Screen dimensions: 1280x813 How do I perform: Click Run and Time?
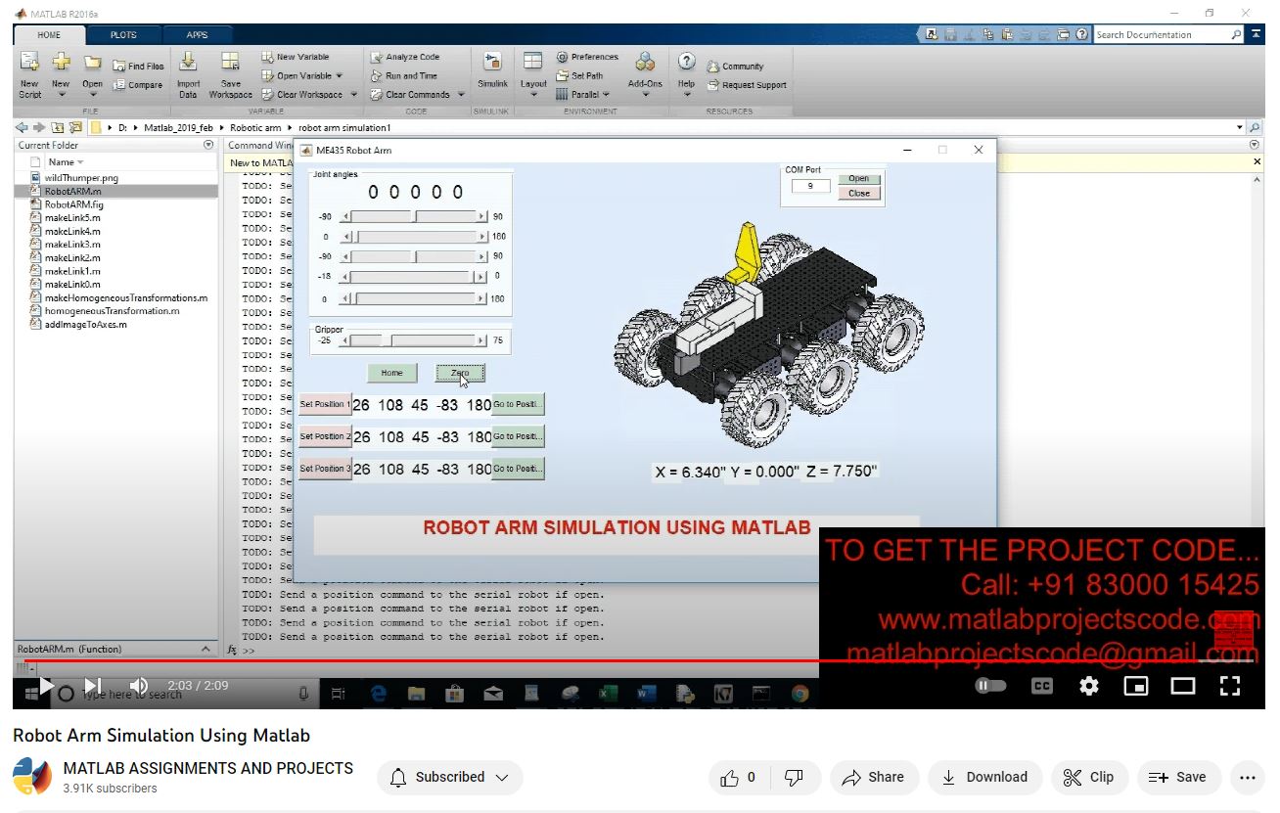pos(404,75)
